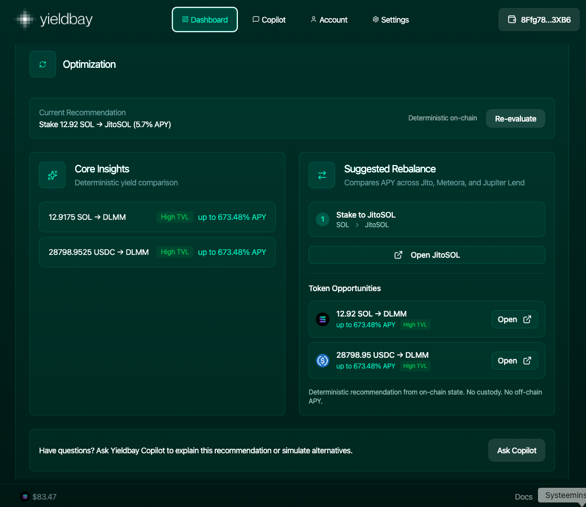The height and width of the screenshot is (507, 586).
Task: Click the step 1 circle badge
Action: 323,219
